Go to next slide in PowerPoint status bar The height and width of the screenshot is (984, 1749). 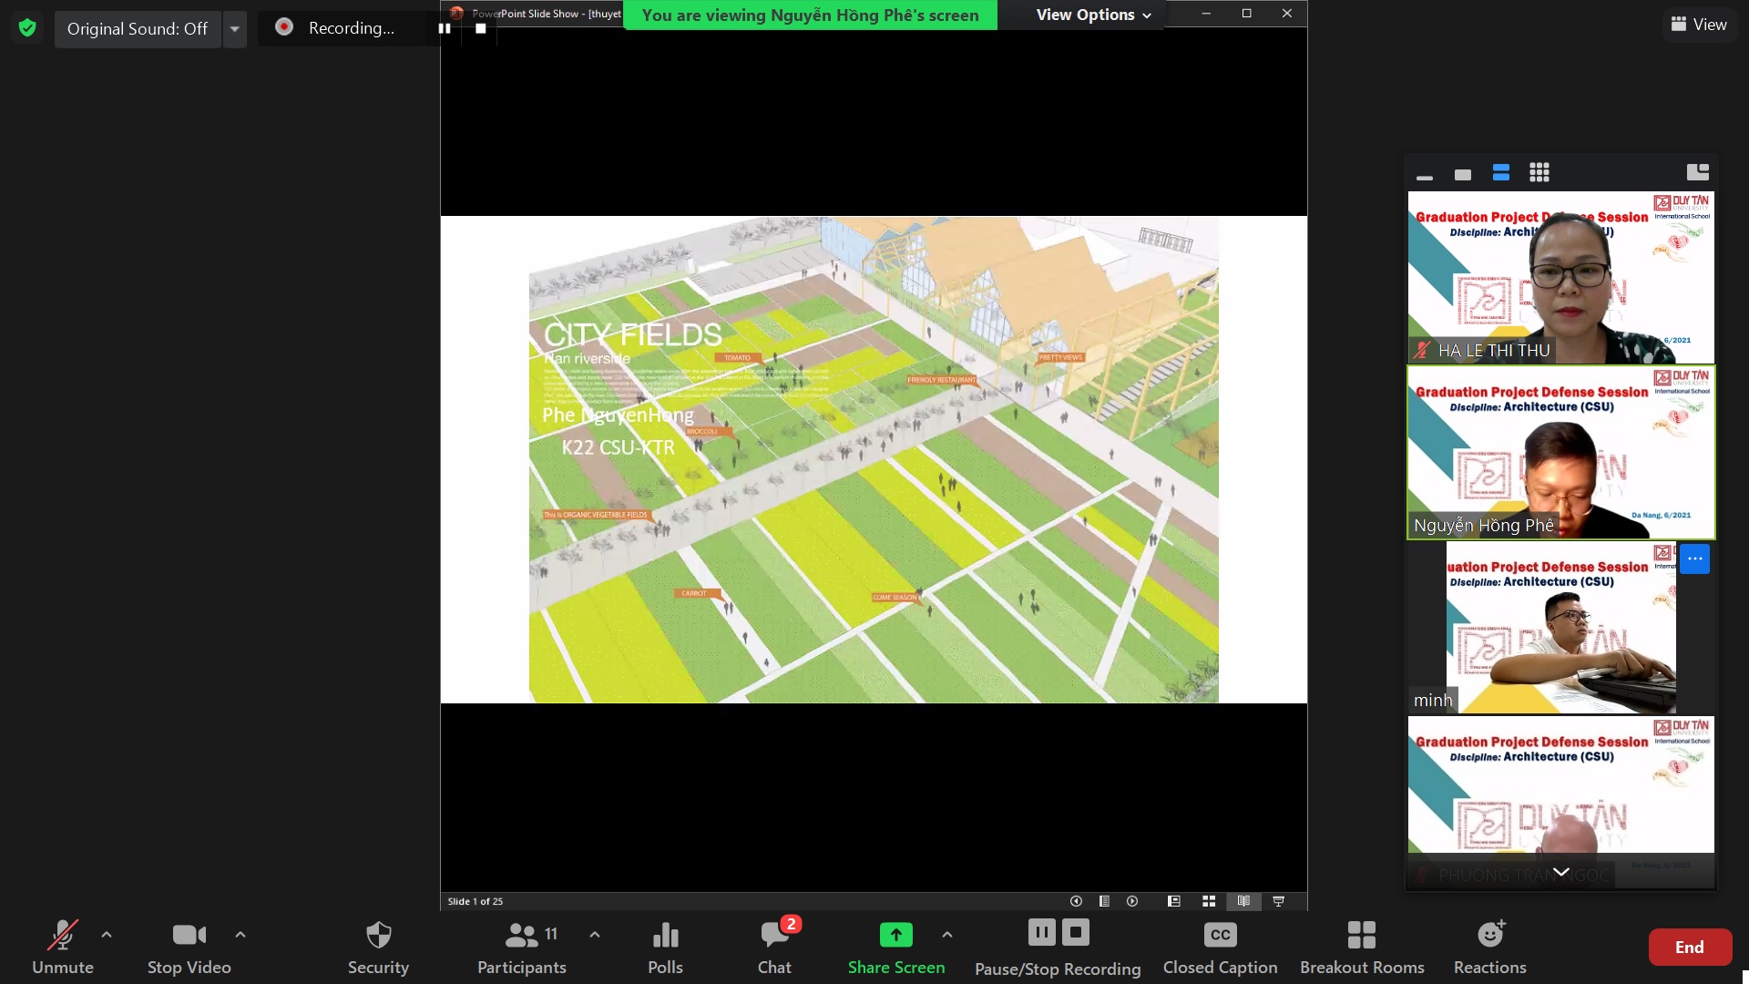pyautogui.click(x=1132, y=901)
